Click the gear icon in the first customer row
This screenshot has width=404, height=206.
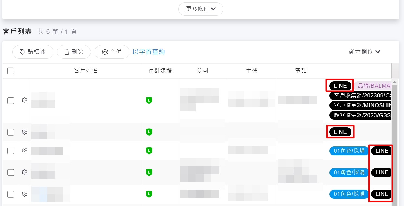[25, 100]
